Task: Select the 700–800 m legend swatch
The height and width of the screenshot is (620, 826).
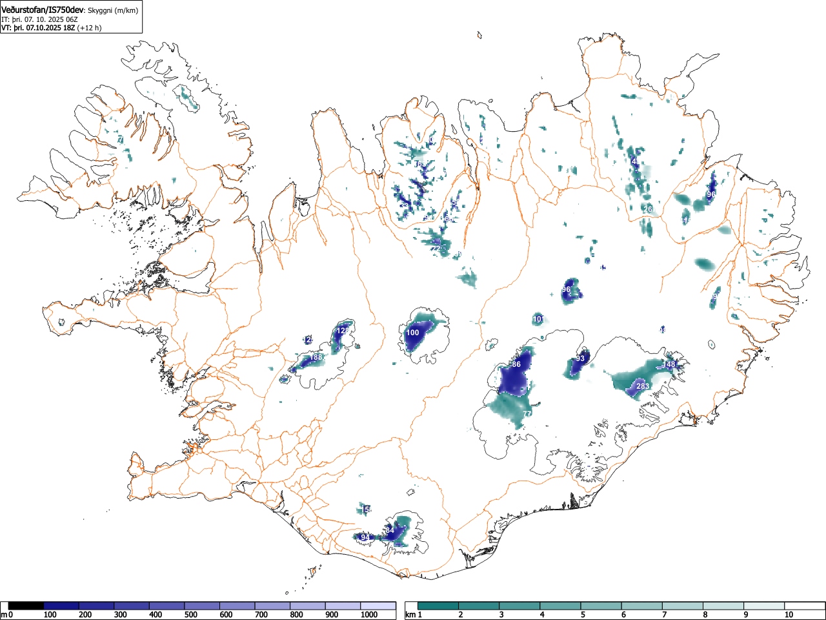Action: point(272,606)
